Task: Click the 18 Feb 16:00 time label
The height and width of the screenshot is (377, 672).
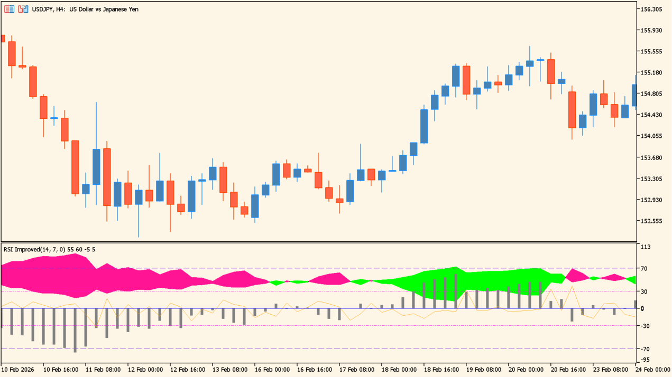Action: pos(441,370)
